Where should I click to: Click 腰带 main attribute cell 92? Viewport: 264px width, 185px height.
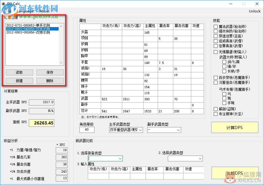tap(150, 81)
